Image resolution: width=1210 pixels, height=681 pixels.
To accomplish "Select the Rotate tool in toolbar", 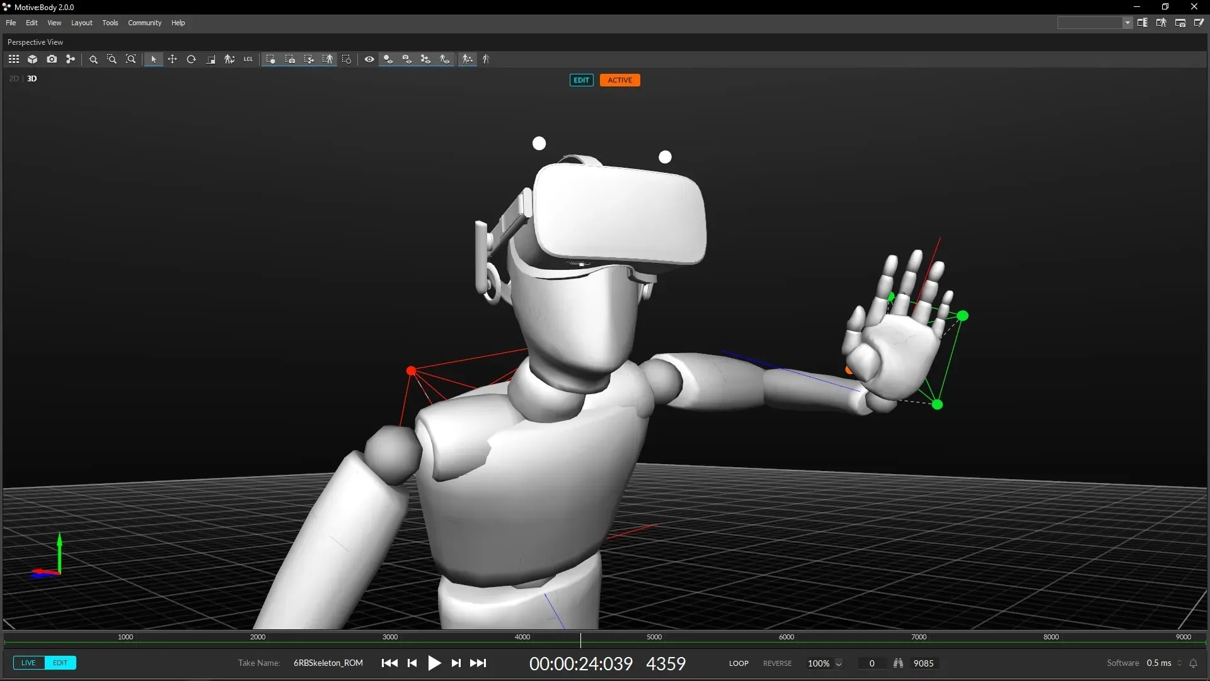I will click(191, 59).
